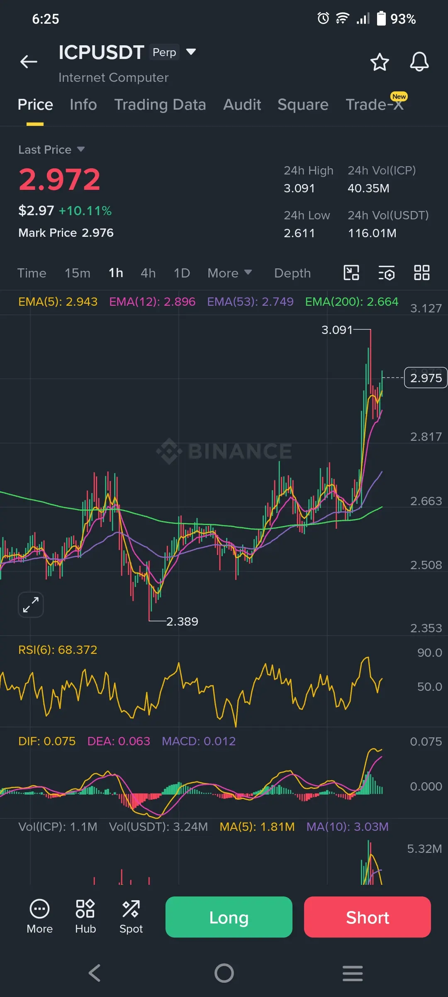Tap the 24h Vol(ICP) 40.35M value

tap(368, 188)
